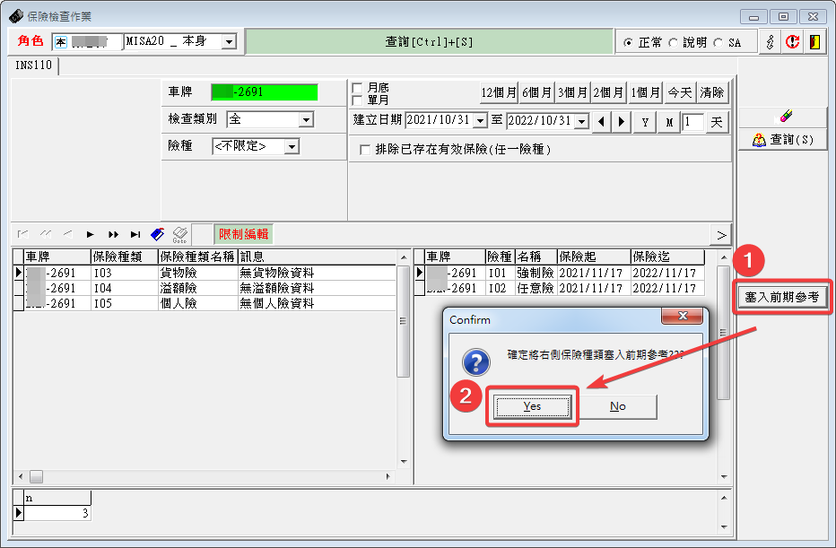The image size is (836, 548).
Task: Jump to last record in navigator
Action: point(135,234)
